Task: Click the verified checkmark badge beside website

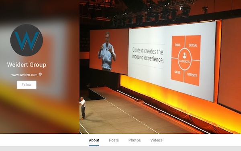Action: [x=40, y=74]
